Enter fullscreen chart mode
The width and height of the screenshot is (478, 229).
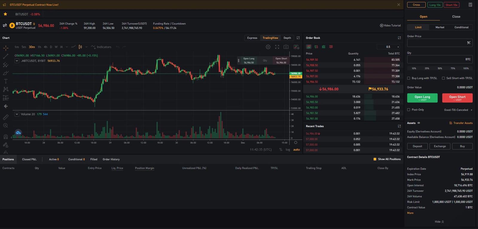277,47
